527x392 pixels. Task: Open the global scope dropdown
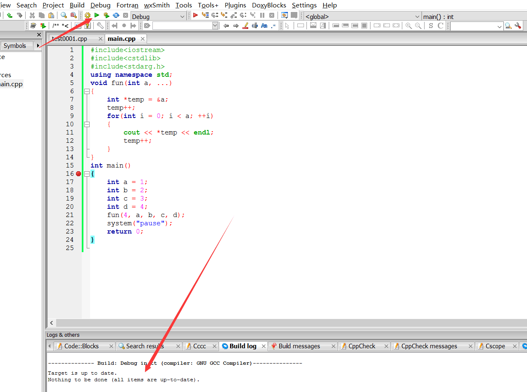417,17
